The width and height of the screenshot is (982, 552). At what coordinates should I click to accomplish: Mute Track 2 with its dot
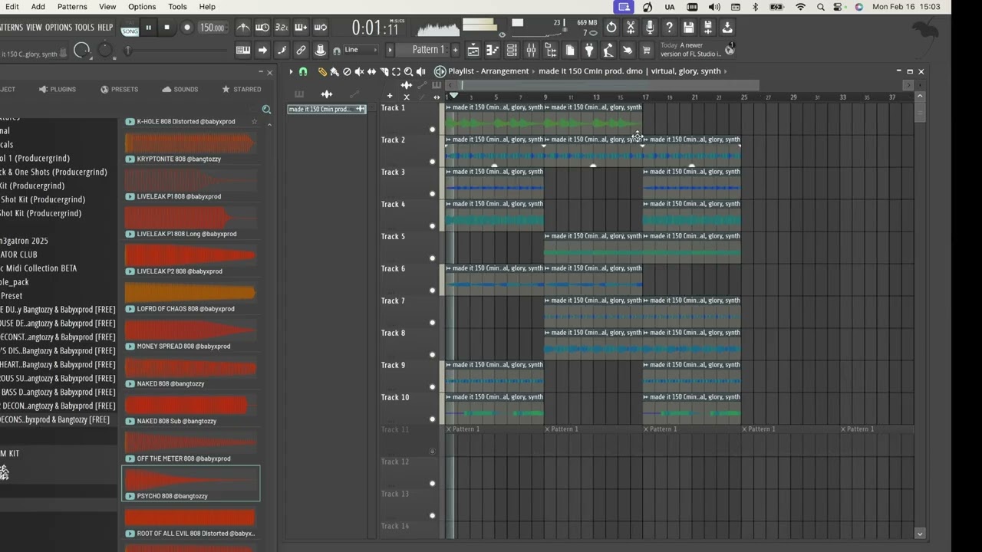point(432,162)
